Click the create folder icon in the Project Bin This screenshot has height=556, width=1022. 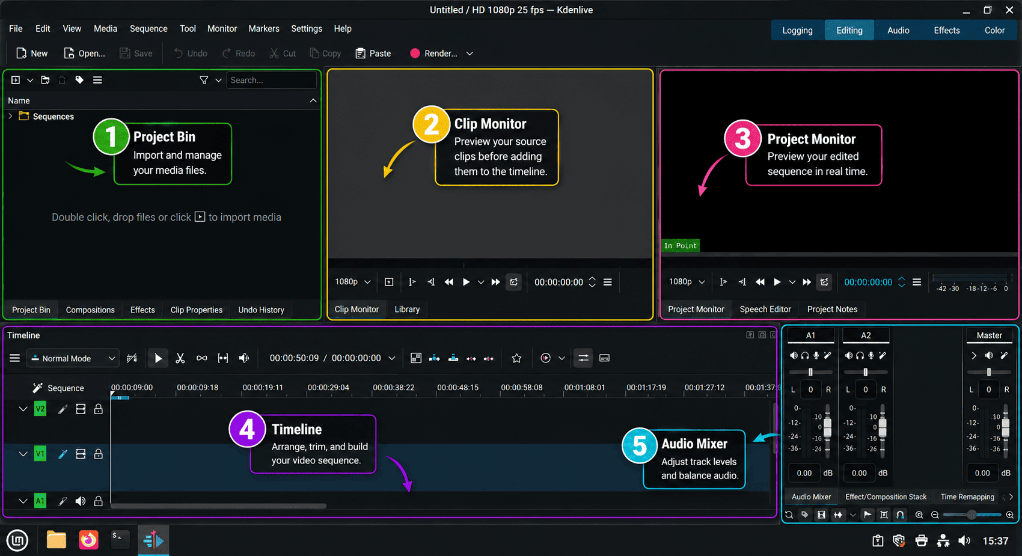[x=45, y=80]
